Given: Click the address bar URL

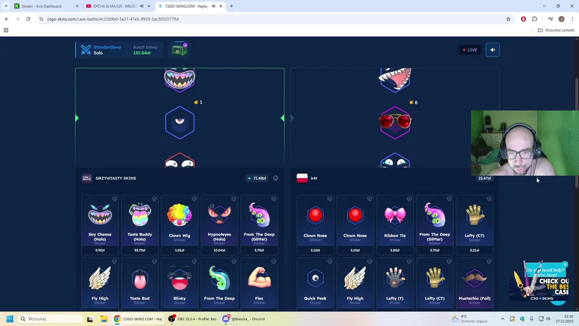Looking at the screenshot, I should (113, 19).
